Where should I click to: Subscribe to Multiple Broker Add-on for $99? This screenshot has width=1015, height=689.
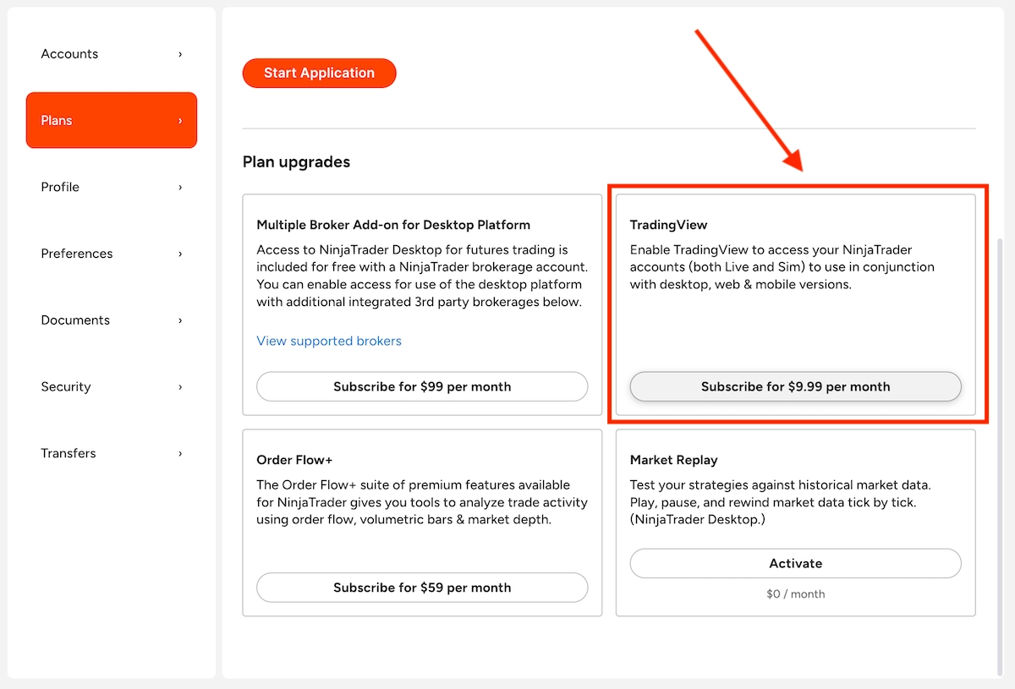click(422, 386)
